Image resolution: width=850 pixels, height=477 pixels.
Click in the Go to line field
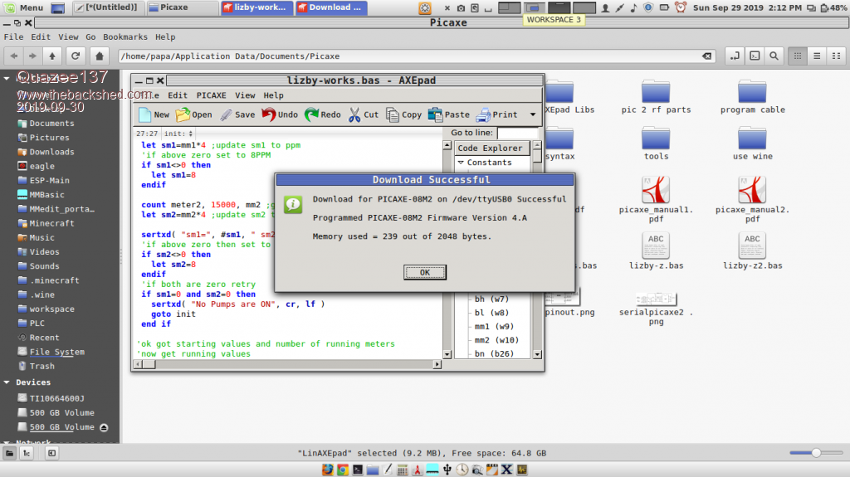[516, 133]
